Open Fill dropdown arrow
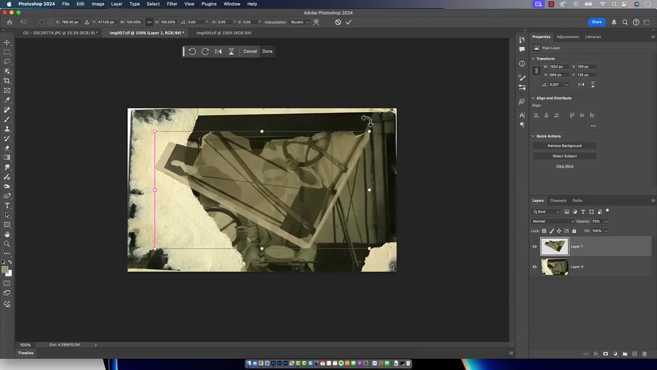This screenshot has width=657, height=370. click(606, 231)
